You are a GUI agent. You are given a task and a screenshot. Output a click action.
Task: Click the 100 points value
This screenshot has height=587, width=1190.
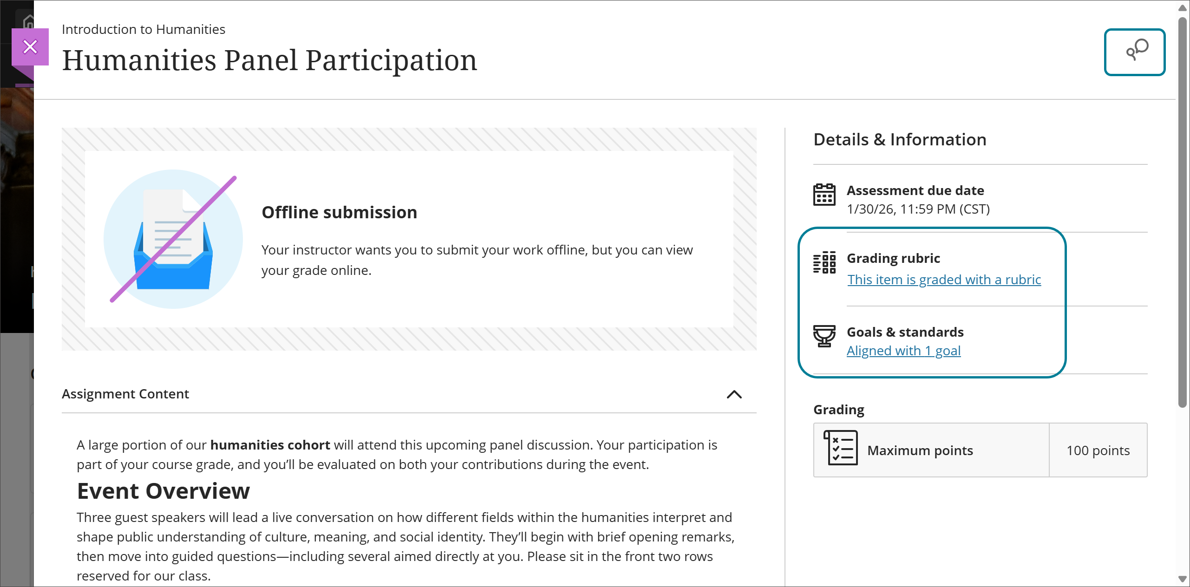(x=1098, y=450)
